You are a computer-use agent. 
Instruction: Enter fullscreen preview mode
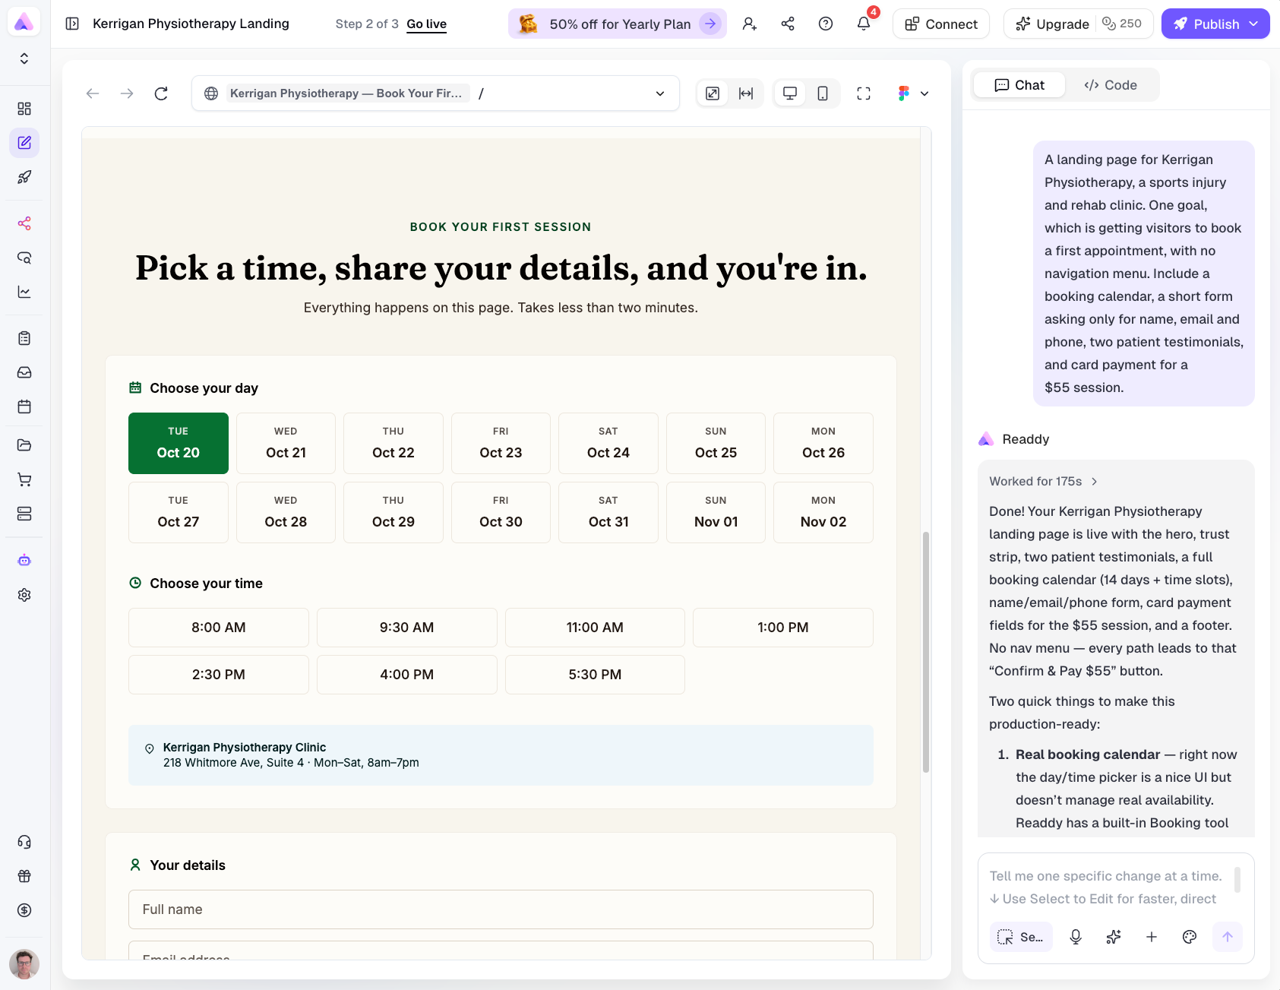864,93
